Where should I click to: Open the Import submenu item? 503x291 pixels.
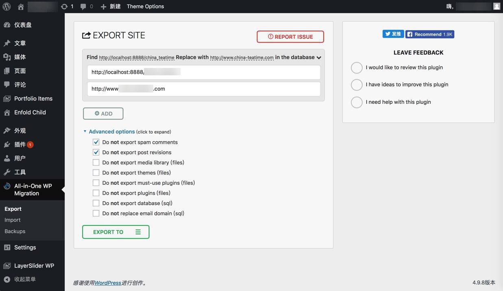click(13, 220)
